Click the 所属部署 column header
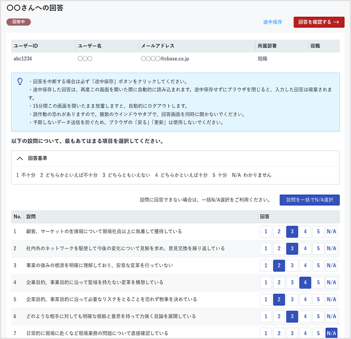Screen dimensions: 351x339 click(x=267, y=46)
